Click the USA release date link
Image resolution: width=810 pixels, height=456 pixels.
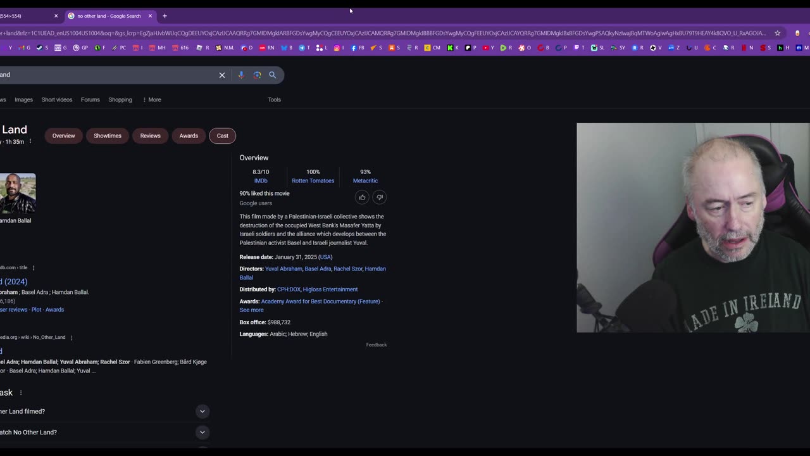coord(325,257)
